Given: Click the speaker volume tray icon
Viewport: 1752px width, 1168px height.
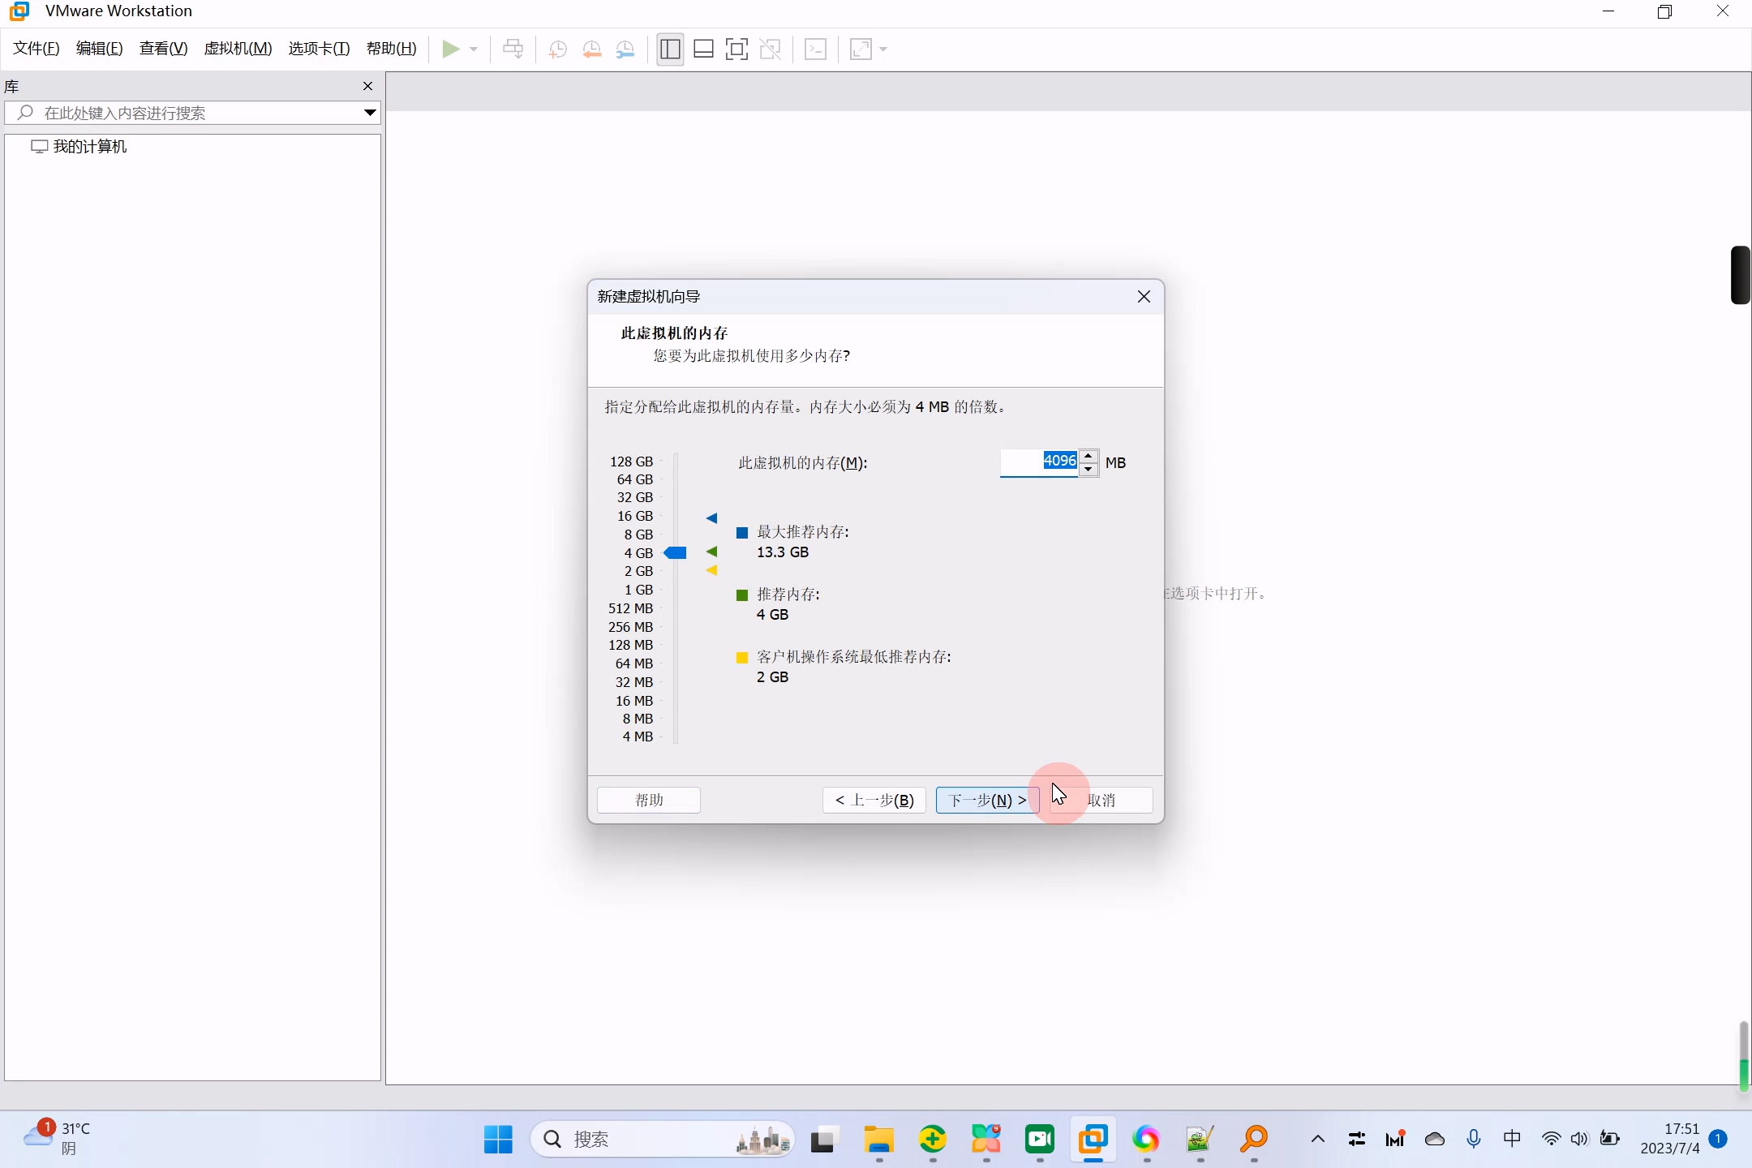Looking at the screenshot, I should (1579, 1140).
